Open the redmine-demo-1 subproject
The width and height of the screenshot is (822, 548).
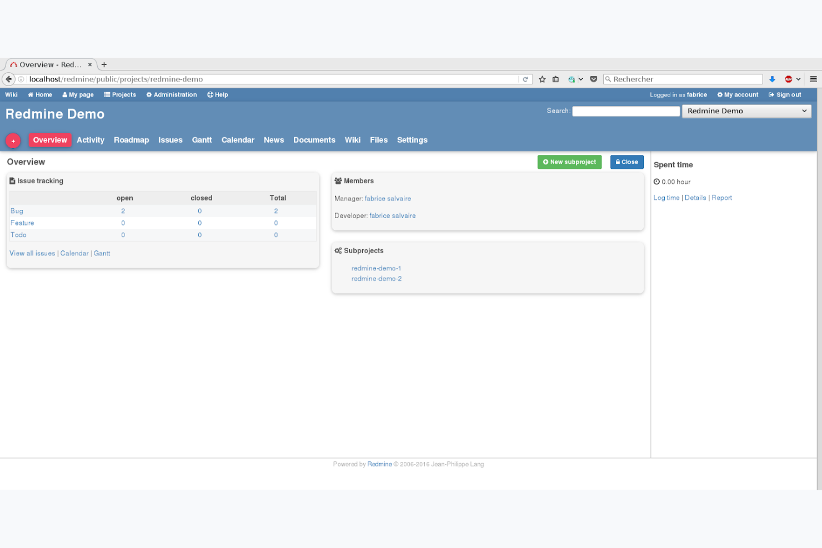point(376,268)
